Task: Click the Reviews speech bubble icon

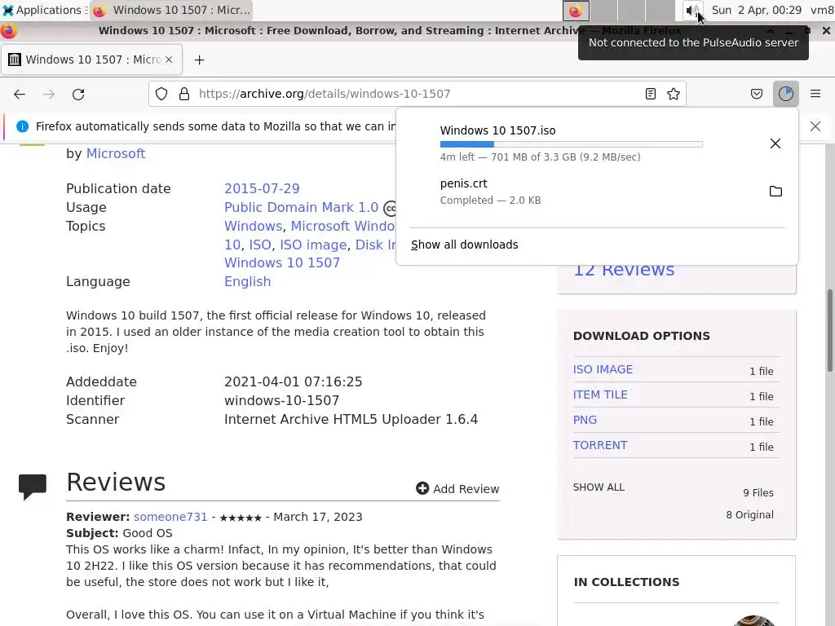Action: 33,486
